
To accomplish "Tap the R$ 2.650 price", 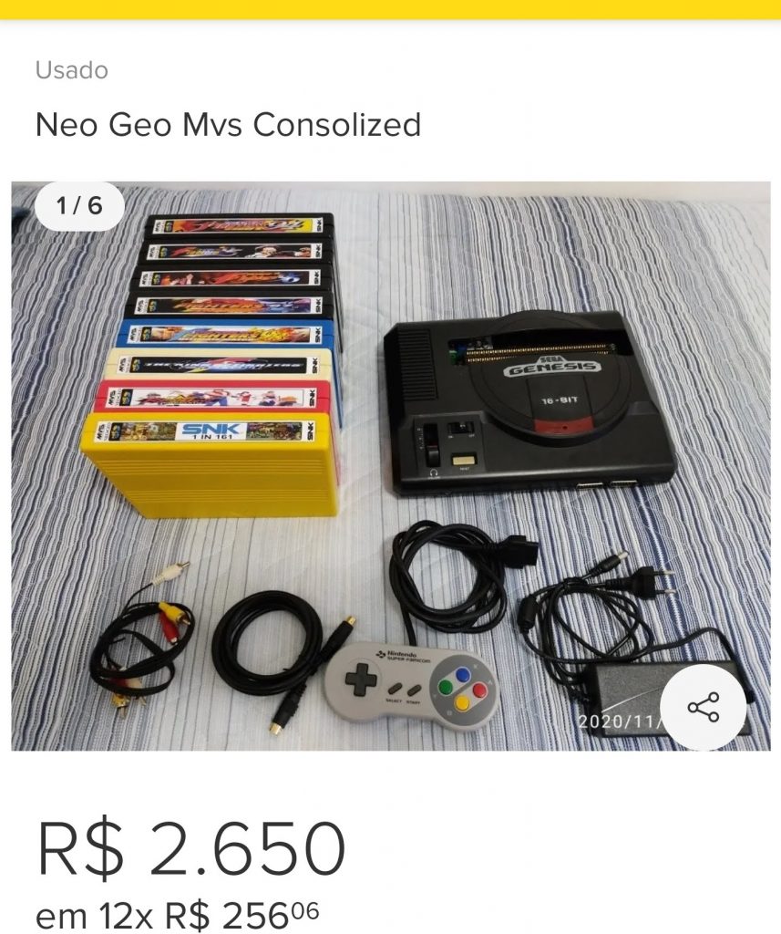I will (191, 848).
